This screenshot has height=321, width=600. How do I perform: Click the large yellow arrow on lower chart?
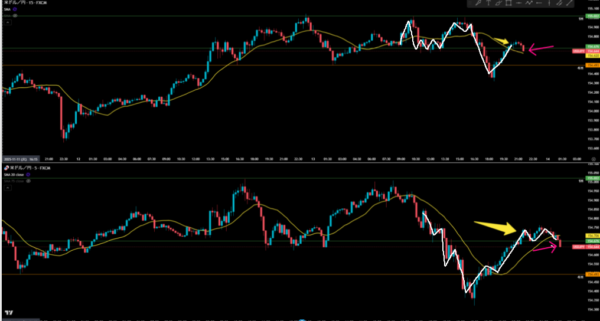(x=495, y=228)
